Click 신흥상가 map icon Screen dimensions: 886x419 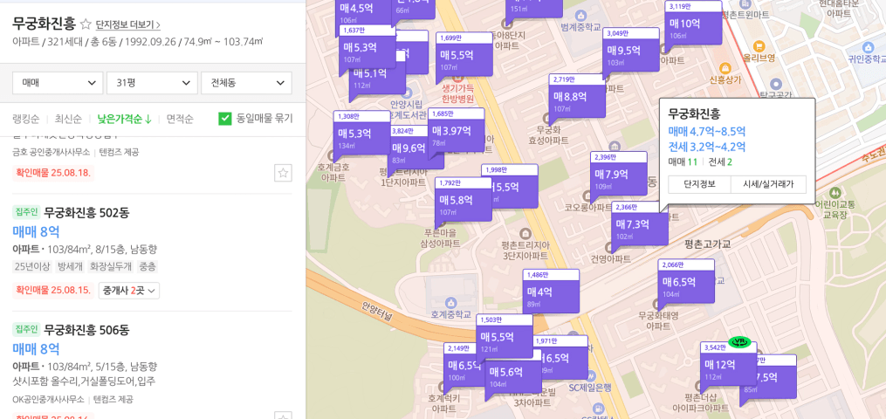click(x=725, y=70)
